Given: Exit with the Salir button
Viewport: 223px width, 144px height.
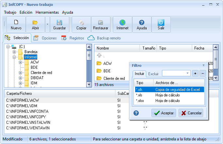Looking at the screenshot, I should click(161, 24).
